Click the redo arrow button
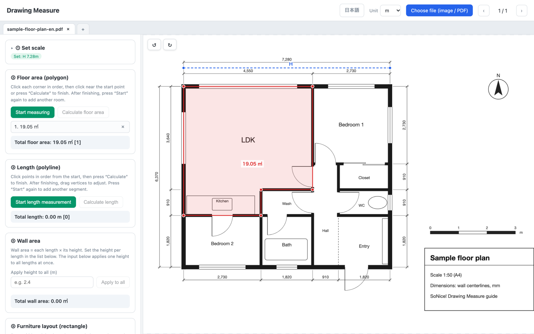 (170, 45)
